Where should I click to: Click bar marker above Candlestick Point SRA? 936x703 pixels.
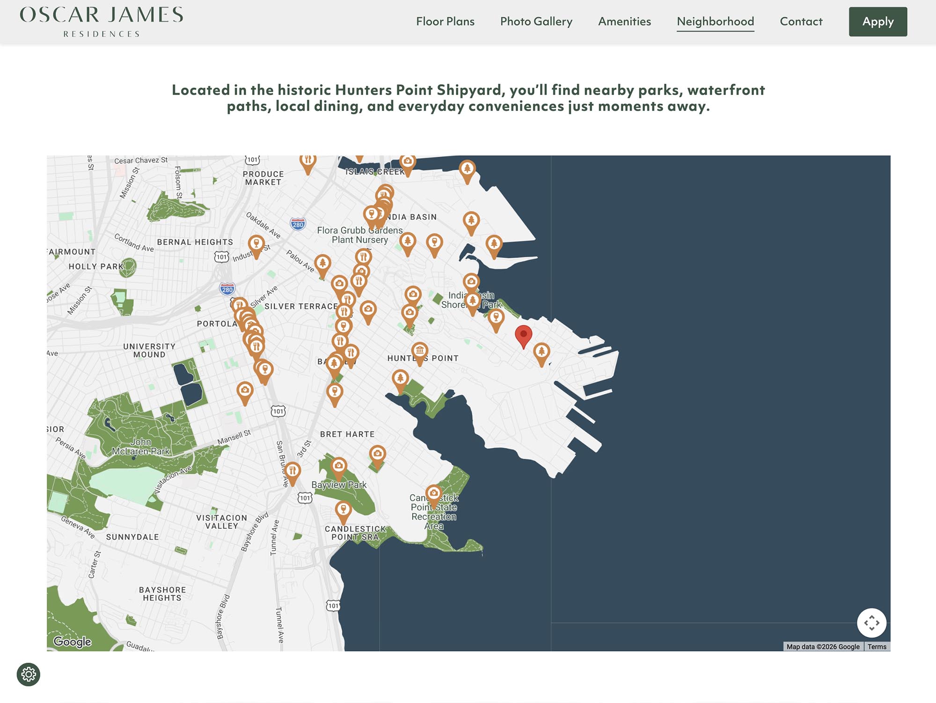[343, 513]
